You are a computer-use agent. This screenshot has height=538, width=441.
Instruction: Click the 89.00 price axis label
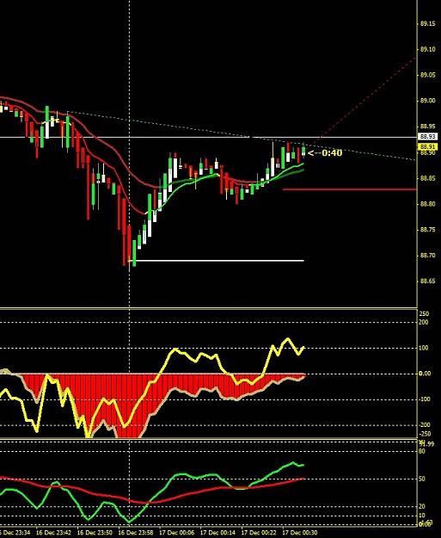(428, 101)
